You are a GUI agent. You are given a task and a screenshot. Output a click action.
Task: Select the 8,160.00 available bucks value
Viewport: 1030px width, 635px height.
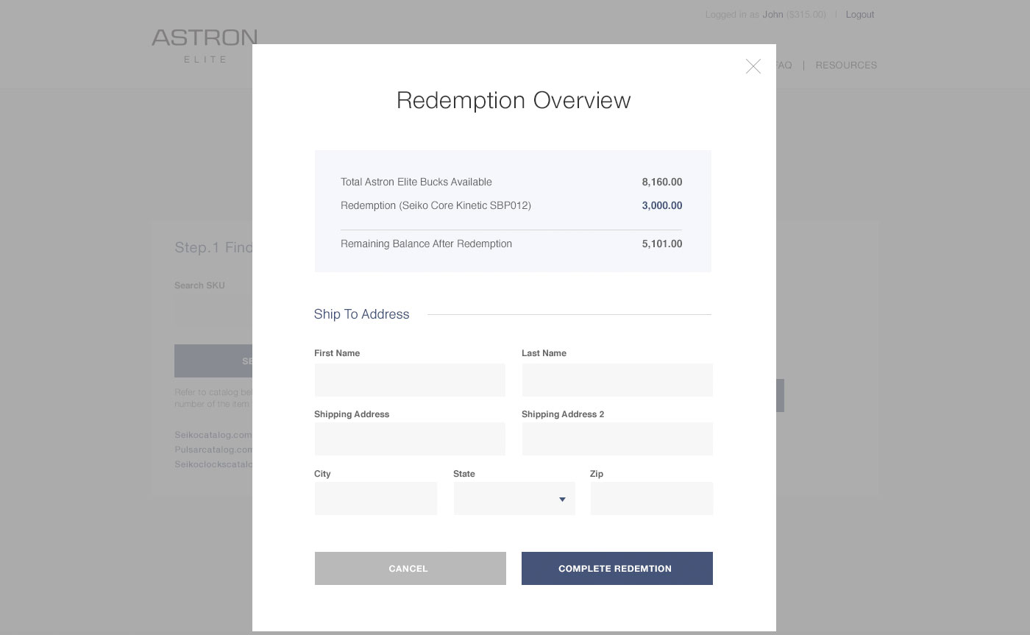pyautogui.click(x=662, y=182)
